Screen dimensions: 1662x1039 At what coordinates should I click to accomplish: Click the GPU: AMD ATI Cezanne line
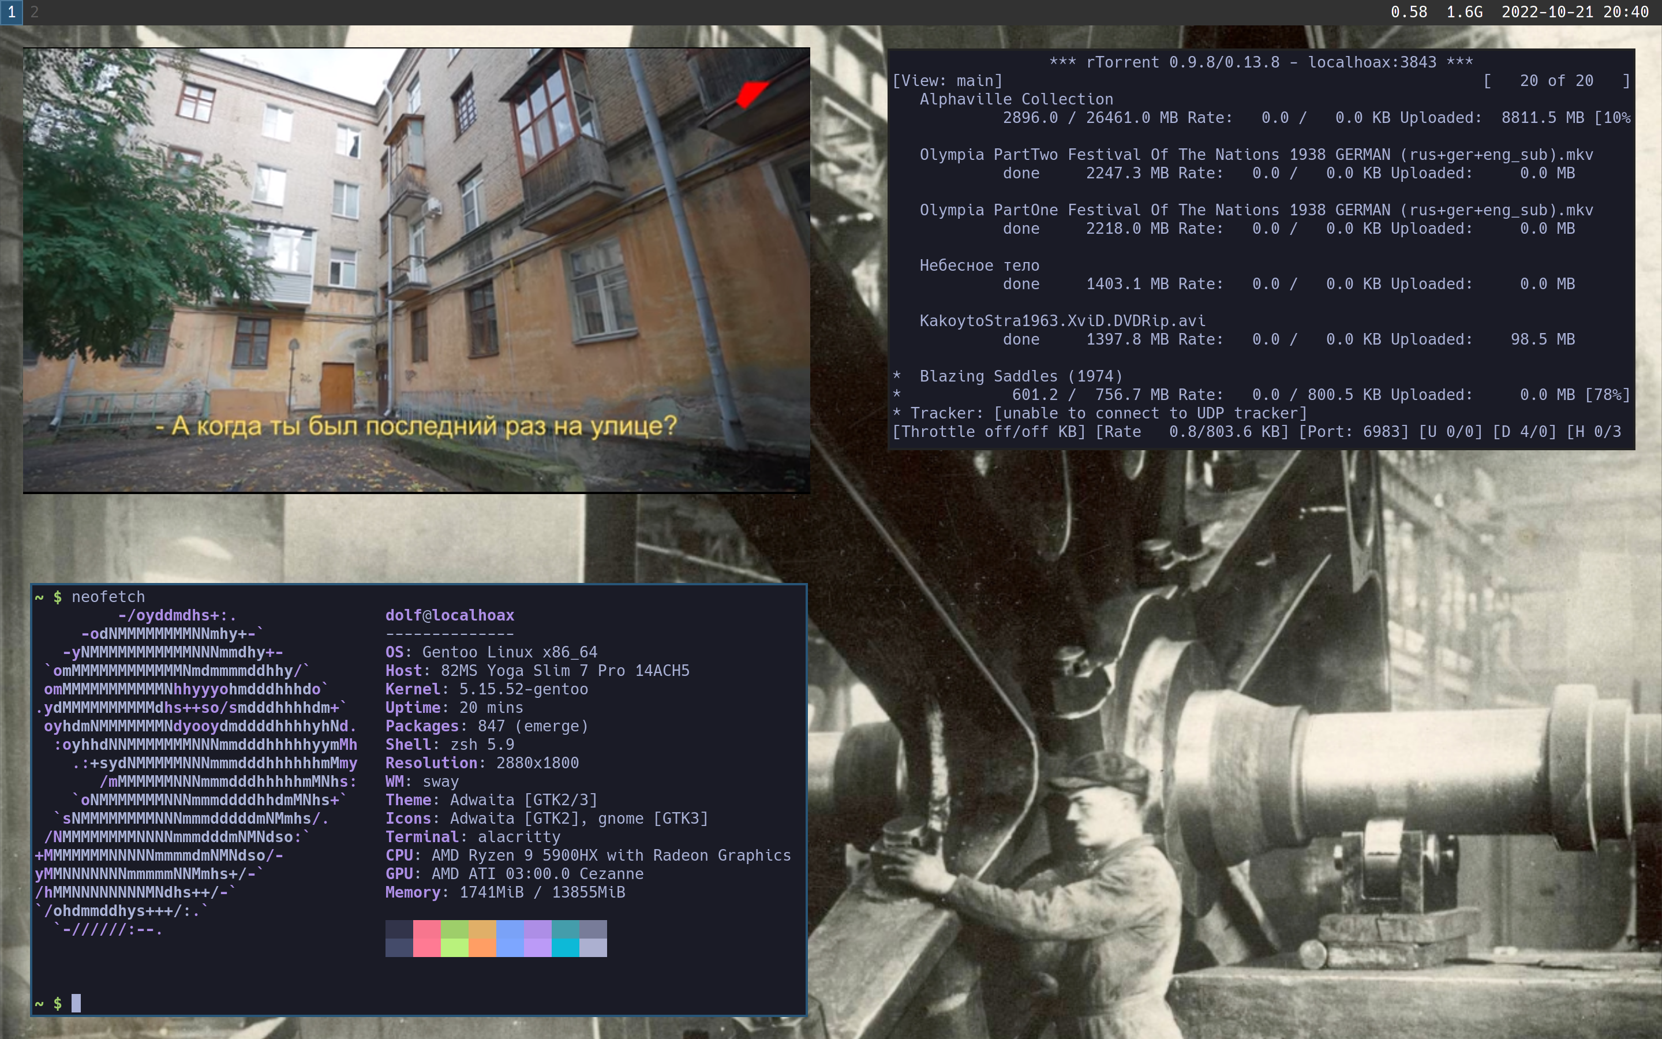[x=514, y=874]
